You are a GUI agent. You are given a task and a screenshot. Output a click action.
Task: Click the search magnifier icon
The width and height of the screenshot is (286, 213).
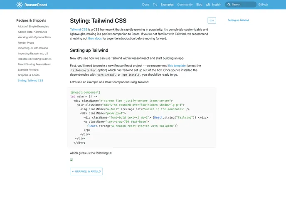229,5
